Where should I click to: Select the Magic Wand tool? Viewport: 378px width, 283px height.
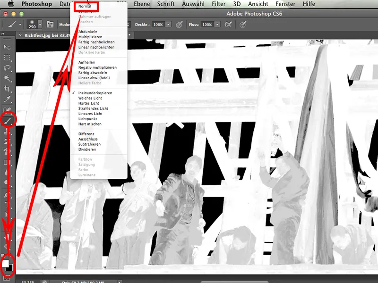(7, 78)
